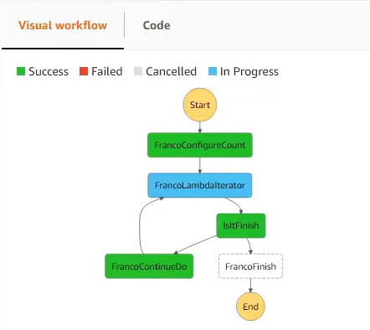Click the FrancoConfigureCount state
Viewport: 370px width, 330px height.
coord(200,145)
